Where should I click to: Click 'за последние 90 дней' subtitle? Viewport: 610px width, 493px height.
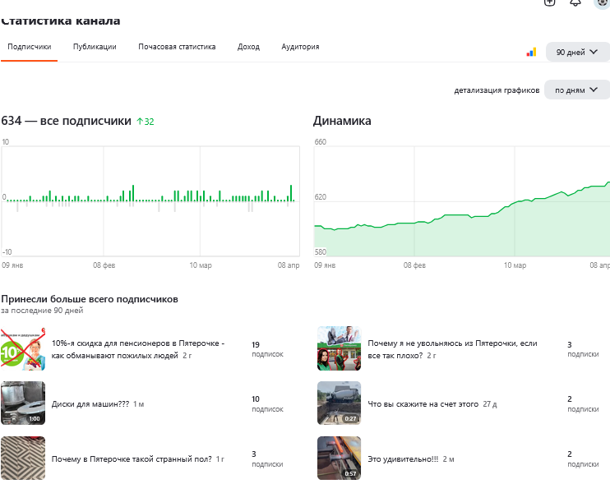[42, 311]
